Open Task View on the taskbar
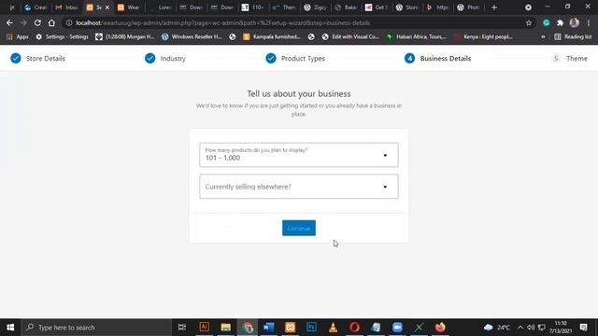Viewport: 598px width, 336px height. click(182, 328)
